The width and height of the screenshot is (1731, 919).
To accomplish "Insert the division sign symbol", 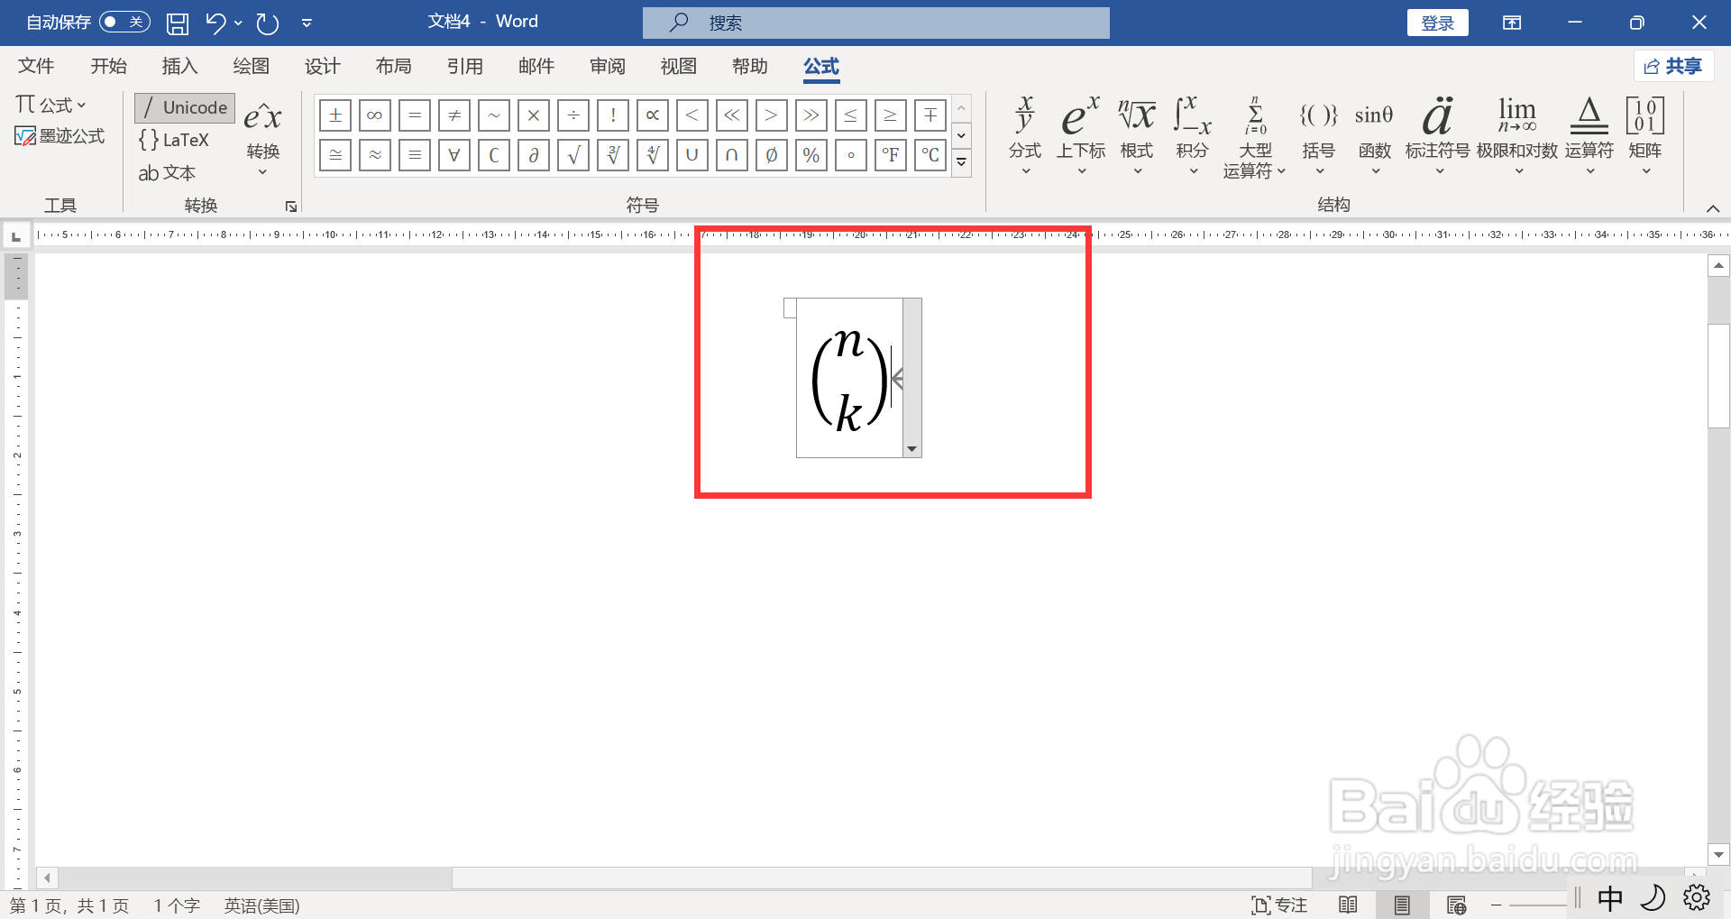I will pos(573,115).
